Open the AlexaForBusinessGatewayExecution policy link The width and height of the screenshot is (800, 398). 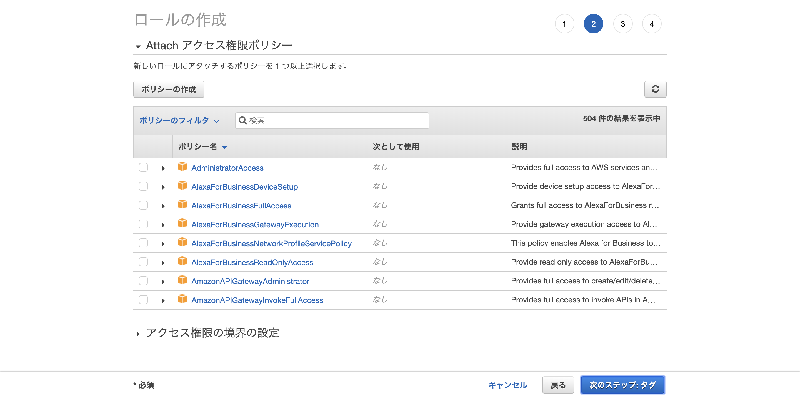[255, 225]
